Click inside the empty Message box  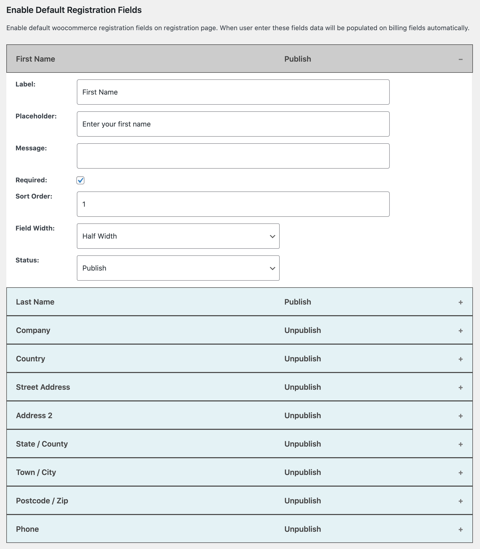point(233,156)
